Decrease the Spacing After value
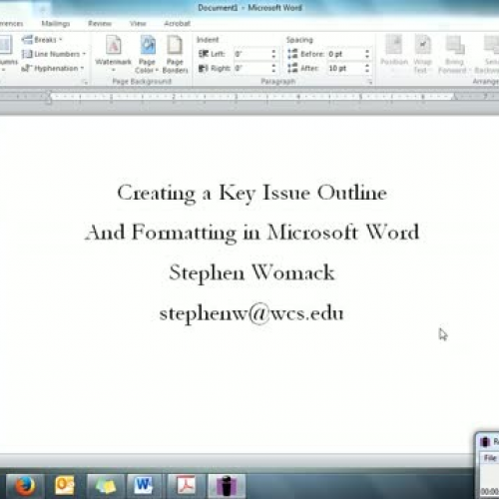This screenshot has height=499, width=499. 367,71
